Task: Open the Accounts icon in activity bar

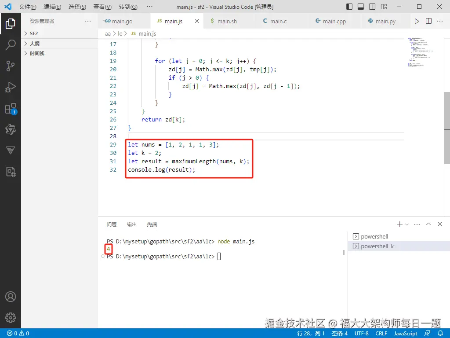Action: (x=11, y=297)
